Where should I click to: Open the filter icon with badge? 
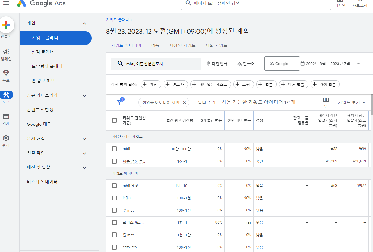click(x=119, y=102)
